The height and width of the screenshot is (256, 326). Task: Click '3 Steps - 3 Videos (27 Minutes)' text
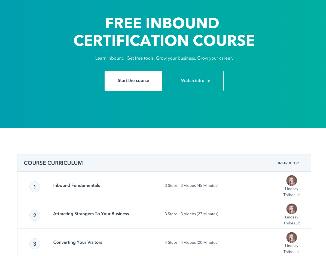click(191, 214)
